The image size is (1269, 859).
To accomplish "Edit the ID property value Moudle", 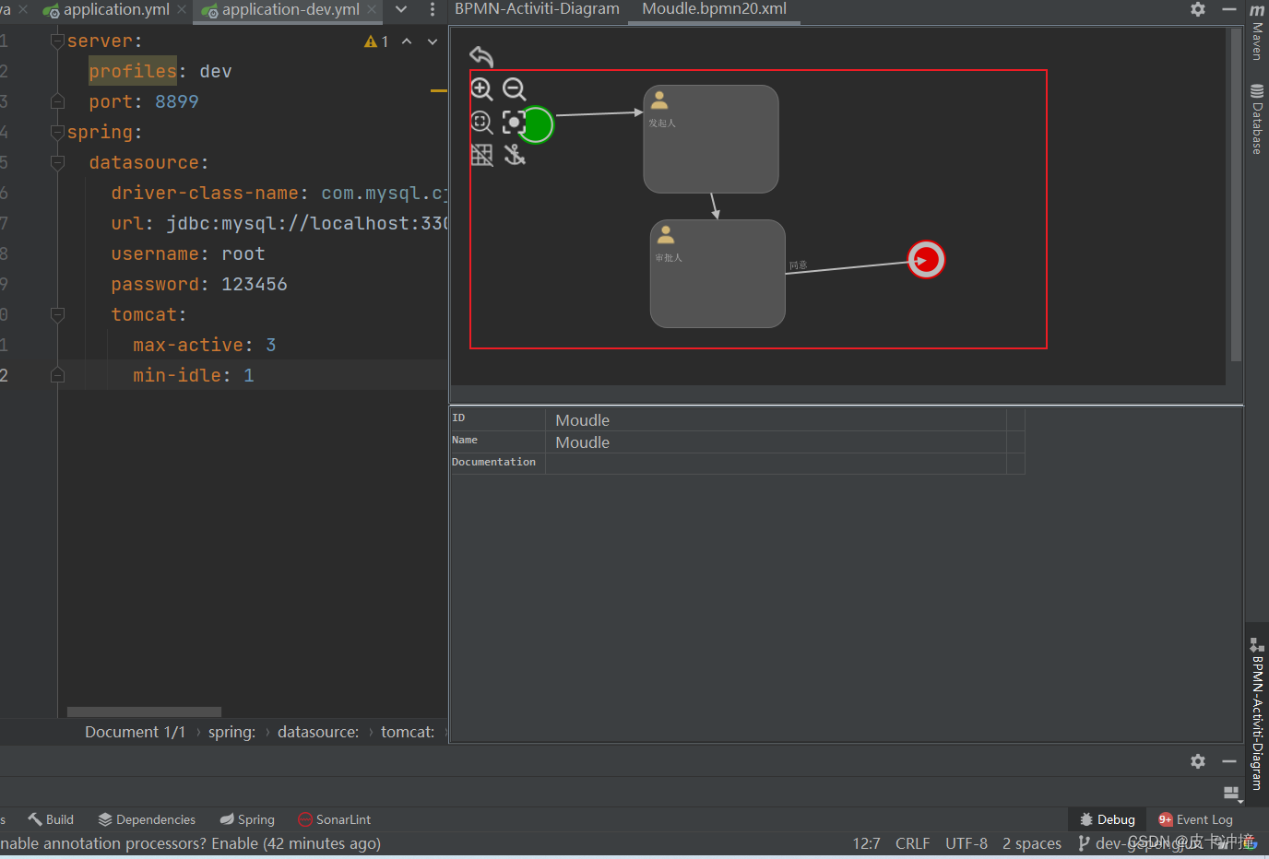I will pos(776,420).
